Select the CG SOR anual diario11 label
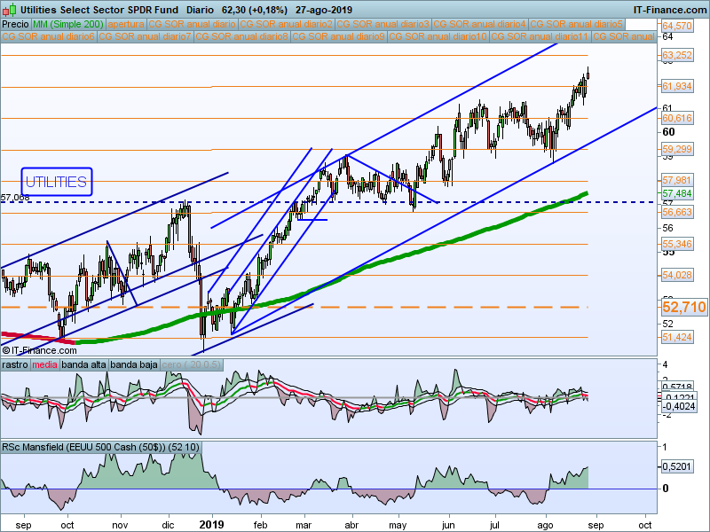This screenshot has width=710, height=532. [x=540, y=36]
